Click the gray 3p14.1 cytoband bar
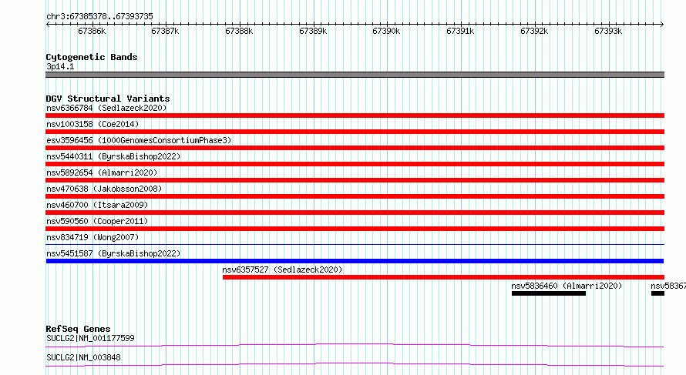686x375 pixels. pos(355,75)
